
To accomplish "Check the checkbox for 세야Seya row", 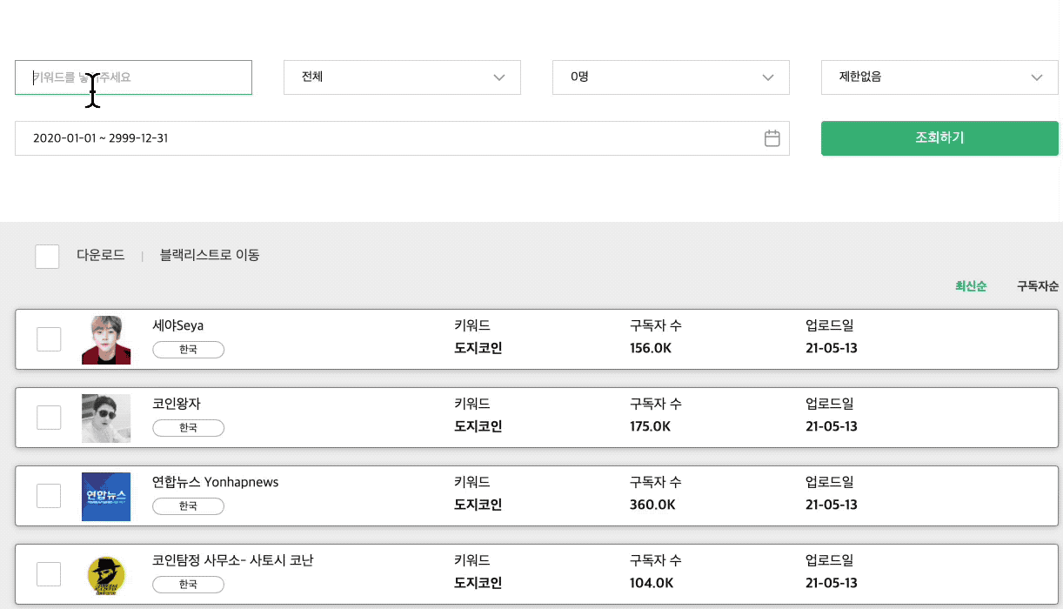I will [49, 339].
